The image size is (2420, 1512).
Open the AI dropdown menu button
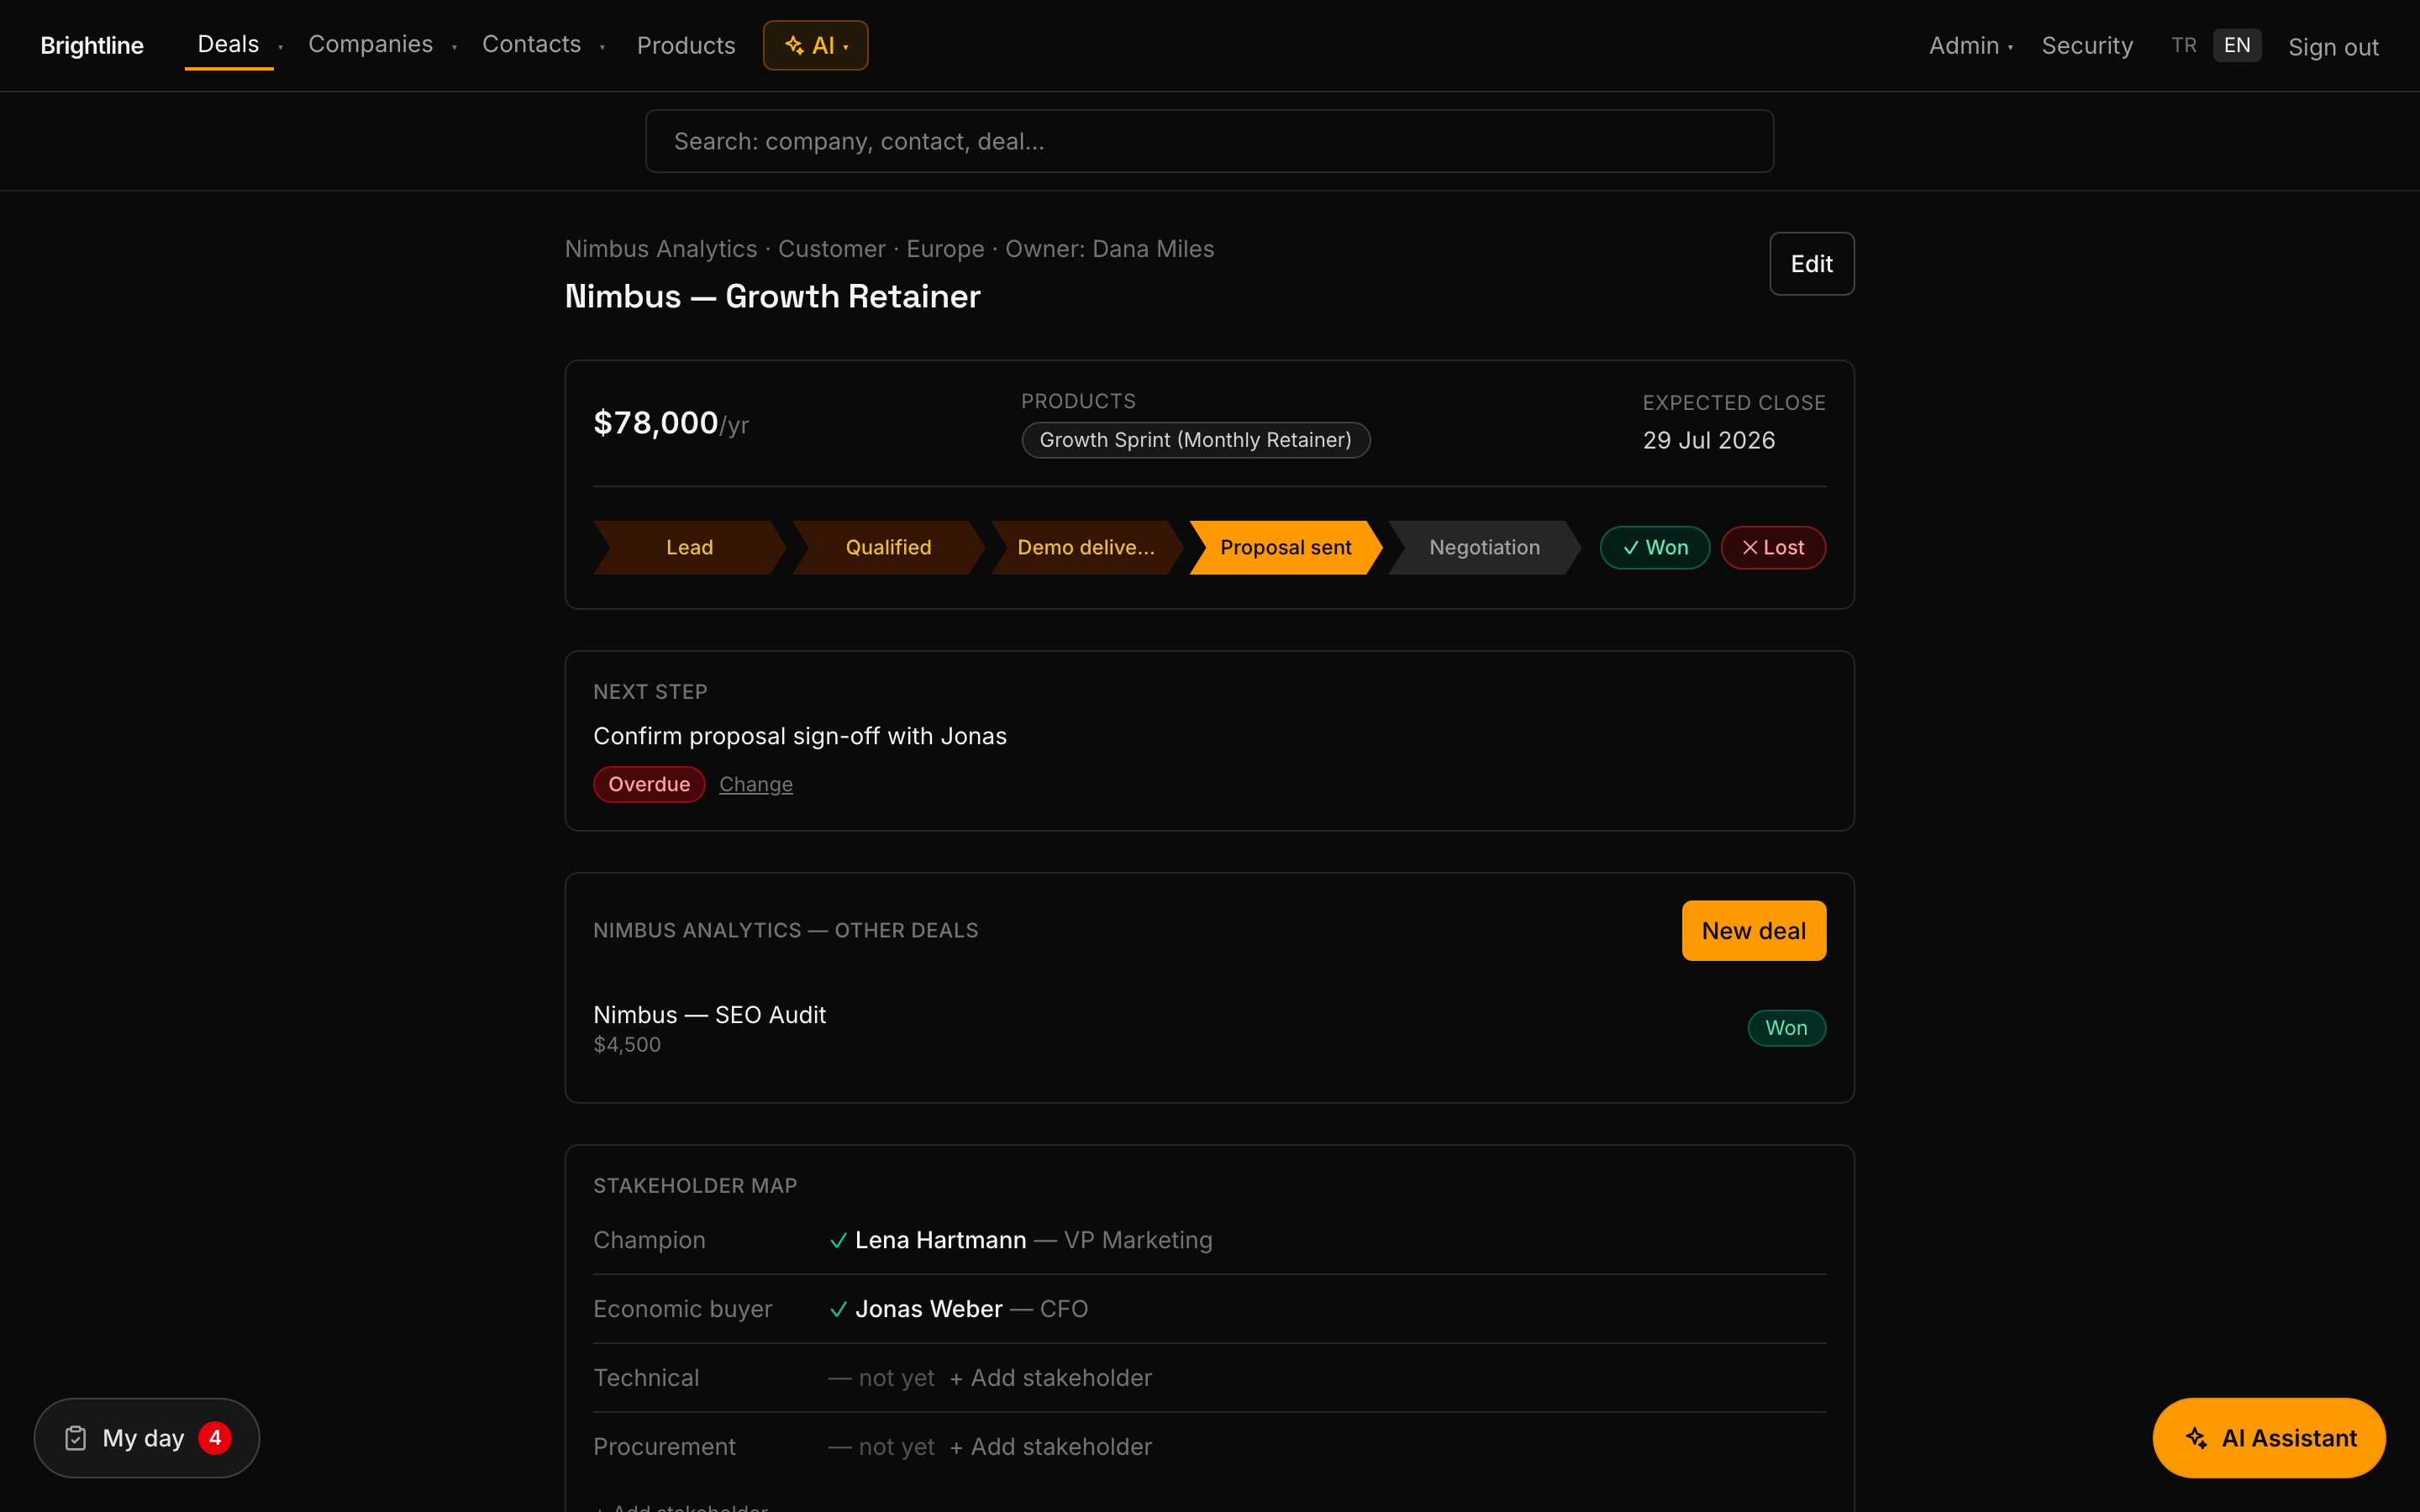click(x=815, y=45)
